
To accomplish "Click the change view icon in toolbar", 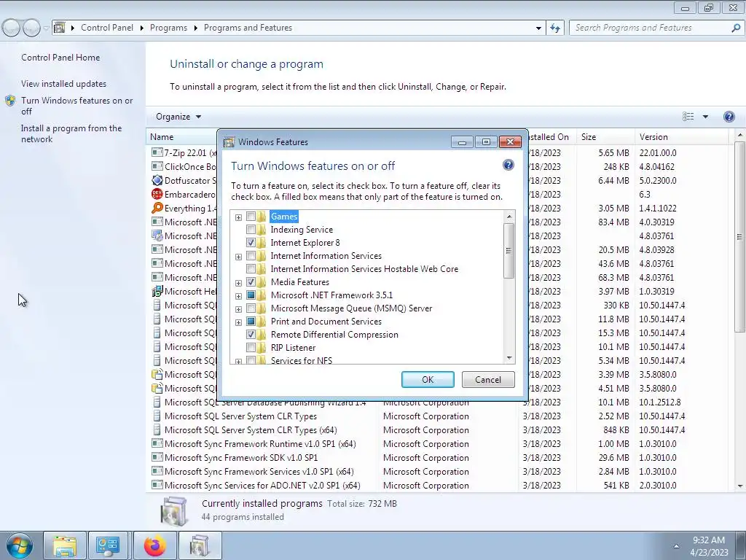I will click(x=688, y=117).
